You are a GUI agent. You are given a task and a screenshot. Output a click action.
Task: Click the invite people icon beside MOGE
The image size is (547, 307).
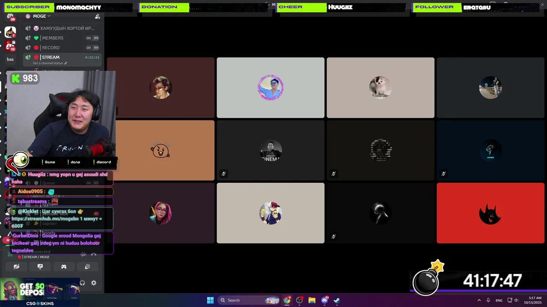point(97,16)
